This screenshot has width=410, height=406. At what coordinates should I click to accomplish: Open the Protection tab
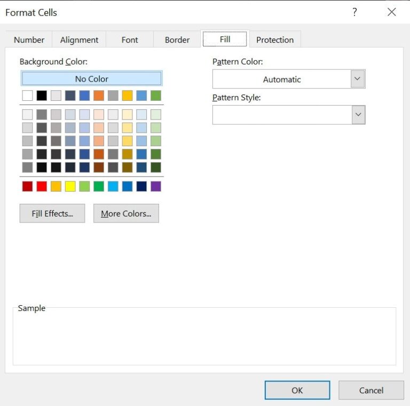tap(275, 39)
